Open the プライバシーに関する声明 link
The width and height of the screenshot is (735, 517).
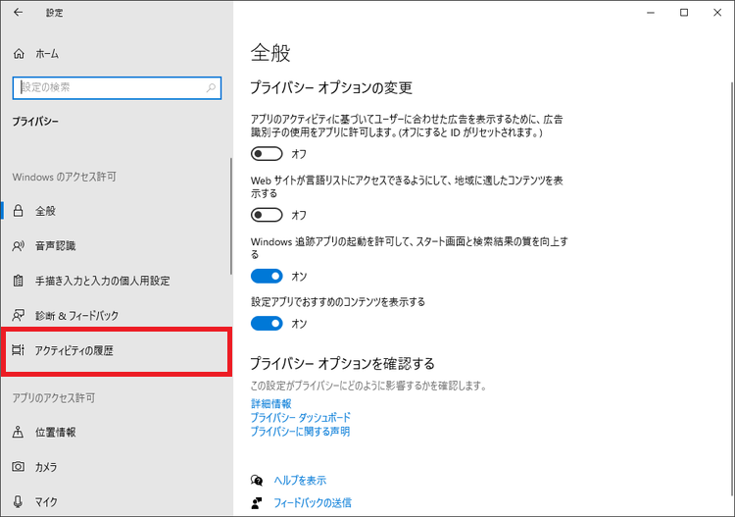(300, 431)
